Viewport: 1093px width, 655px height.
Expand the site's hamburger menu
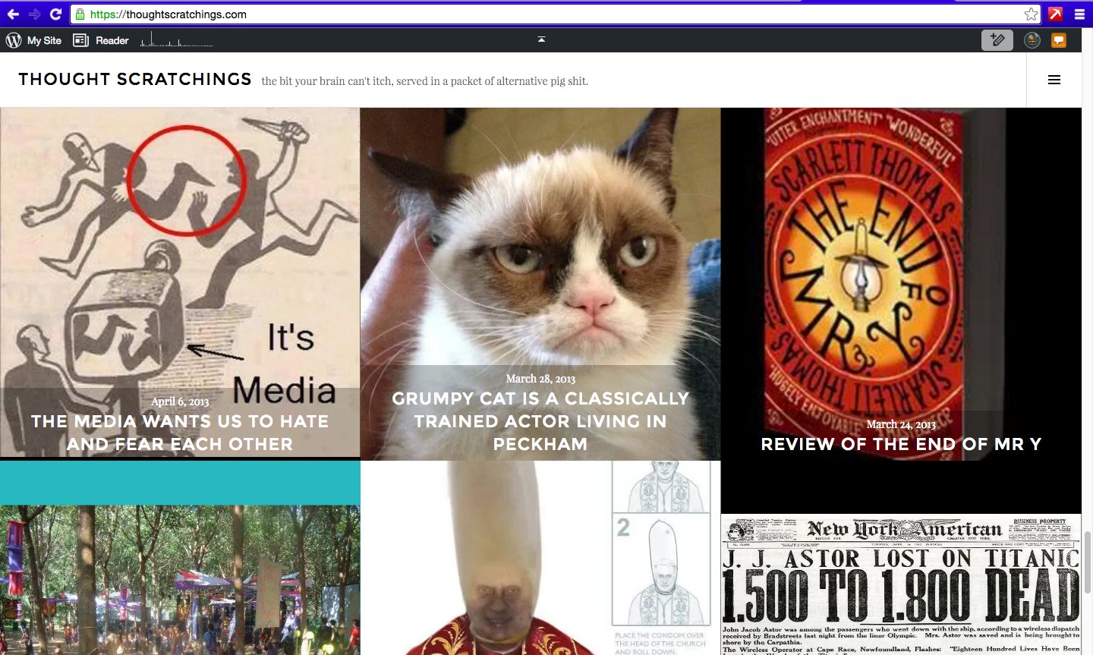[1054, 80]
